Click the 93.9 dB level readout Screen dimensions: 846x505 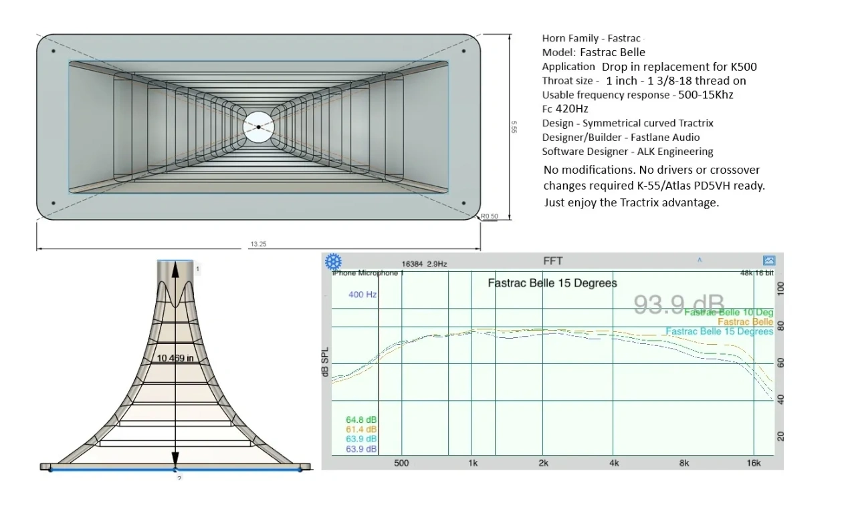coord(678,304)
